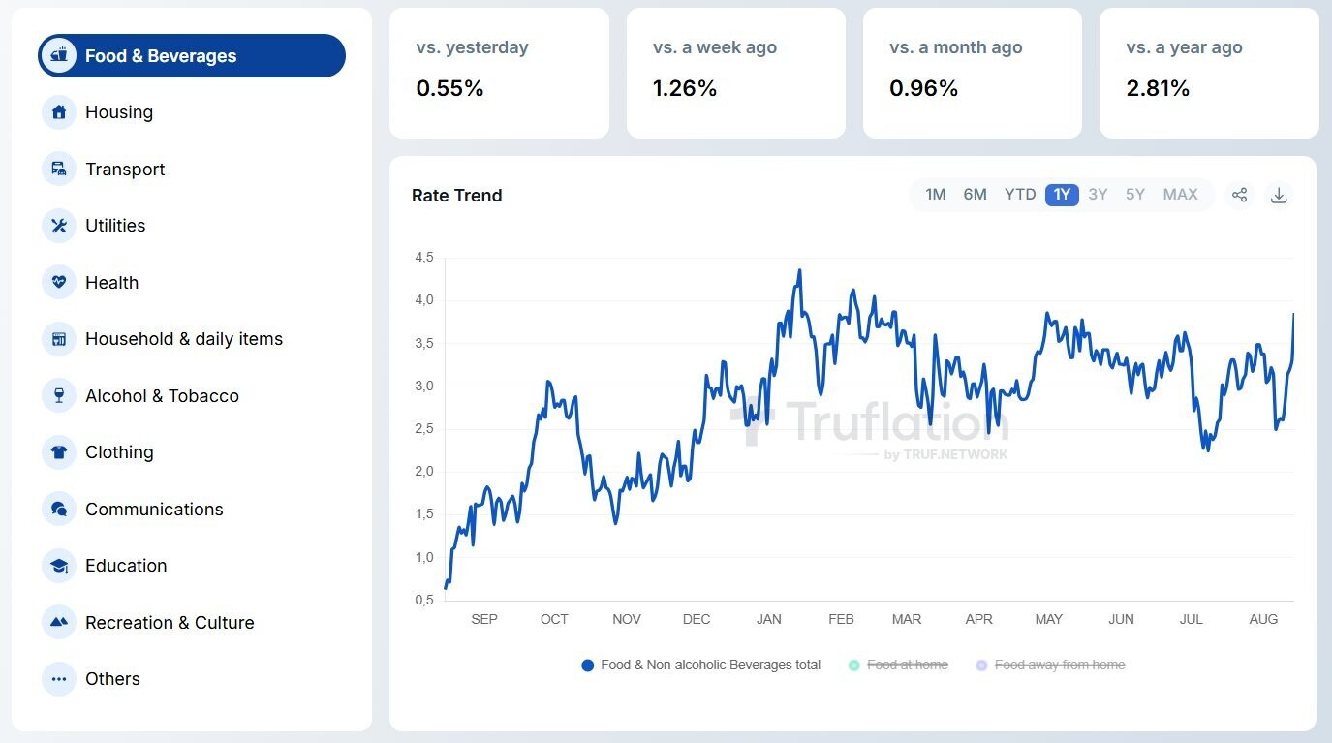Share the Rate Trend chart

(x=1239, y=195)
